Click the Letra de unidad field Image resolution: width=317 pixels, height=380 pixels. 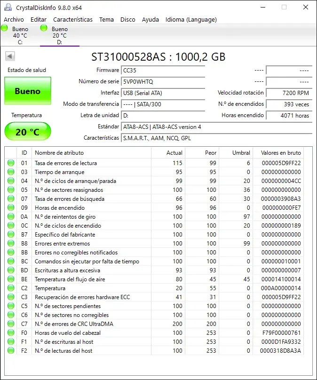(x=163, y=116)
